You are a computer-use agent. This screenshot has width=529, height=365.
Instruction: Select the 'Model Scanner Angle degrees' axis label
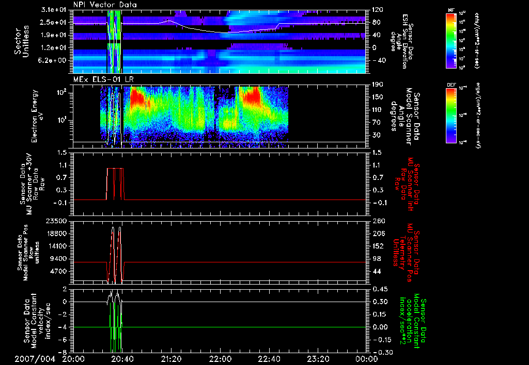coord(405,117)
